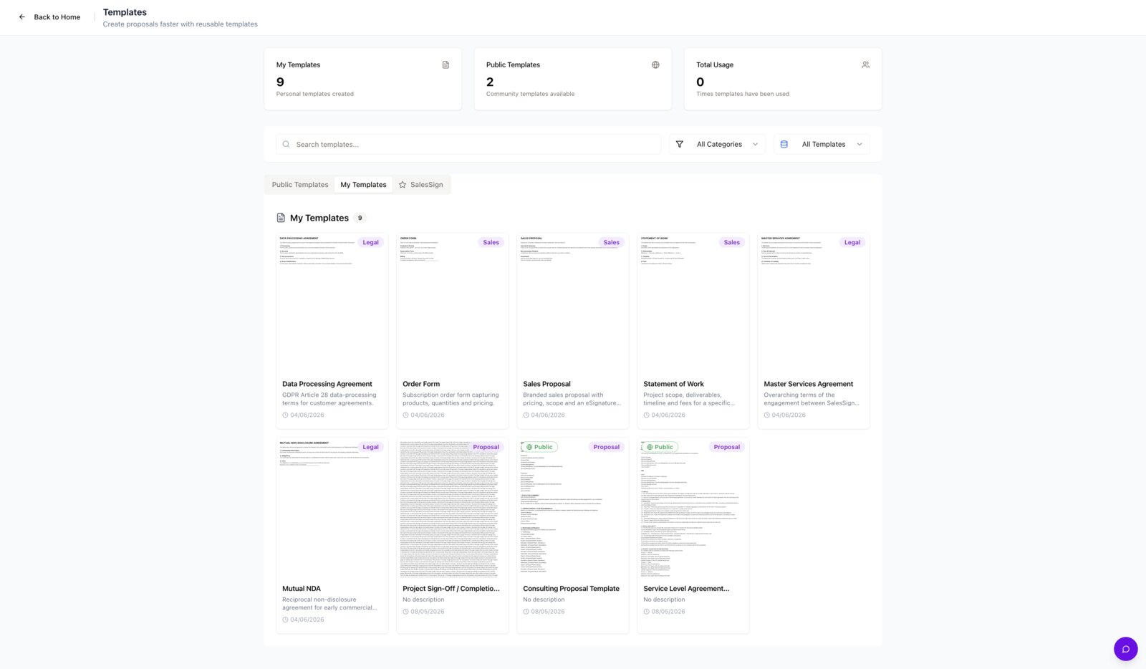The height and width of the screenshot is (669, 1146).
Task: Click document icon in My Templates card
Action: 446,64
